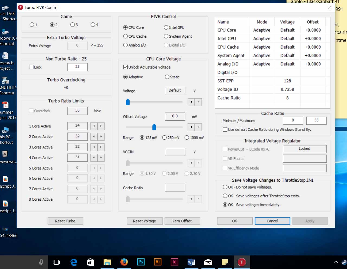Click the Offset Voltage slider handle
Image resolution: width=347 pixels, height=269 pixels.
[154, 127]
